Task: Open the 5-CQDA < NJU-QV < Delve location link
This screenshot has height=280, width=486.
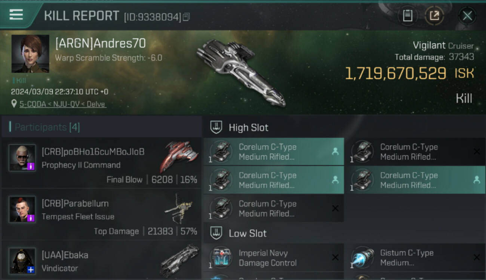Action: tap(63, 104)
